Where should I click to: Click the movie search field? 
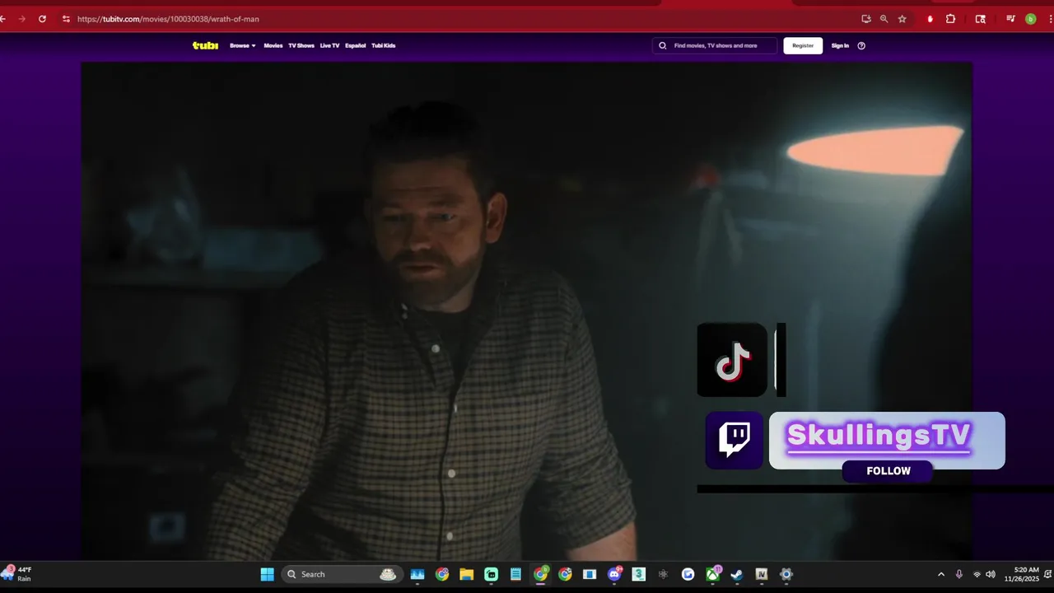(715, 45)
